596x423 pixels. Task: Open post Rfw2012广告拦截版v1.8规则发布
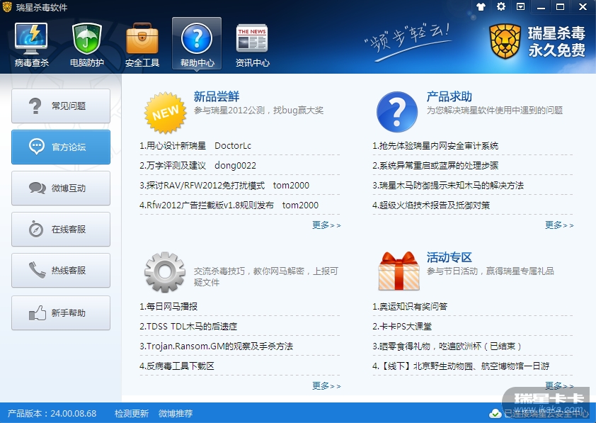(x=229, y=205)
